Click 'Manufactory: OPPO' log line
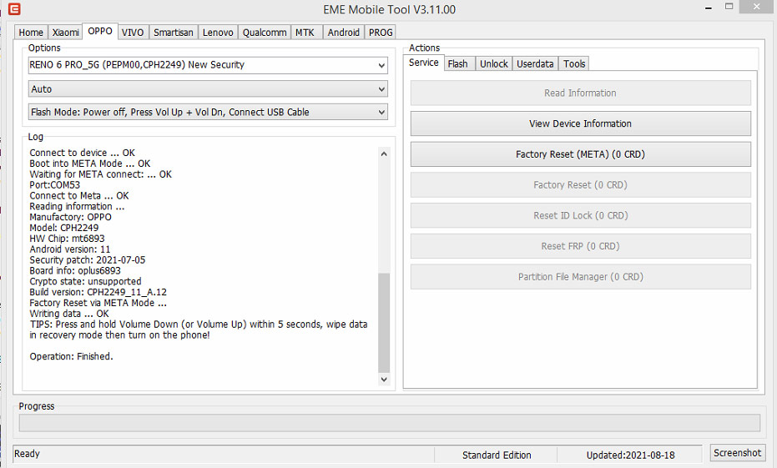 click(x=70, y=217)
